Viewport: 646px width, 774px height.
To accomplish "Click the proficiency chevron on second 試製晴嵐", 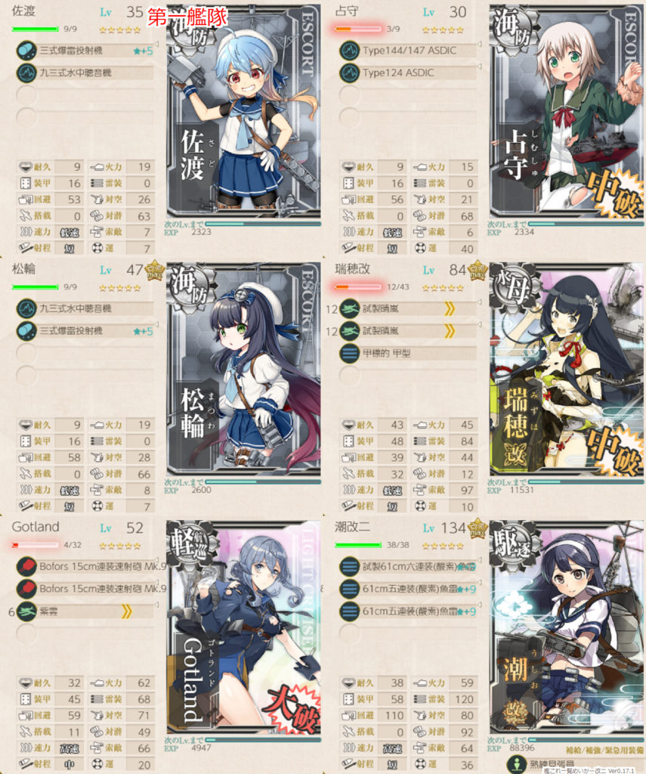I will pos(450,331).
